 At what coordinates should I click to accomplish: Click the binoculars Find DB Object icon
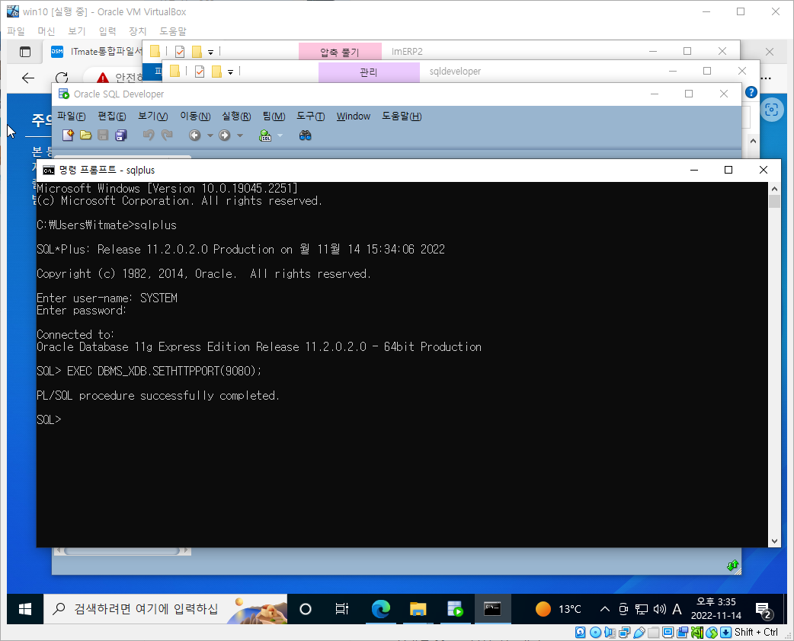(305, 135)
